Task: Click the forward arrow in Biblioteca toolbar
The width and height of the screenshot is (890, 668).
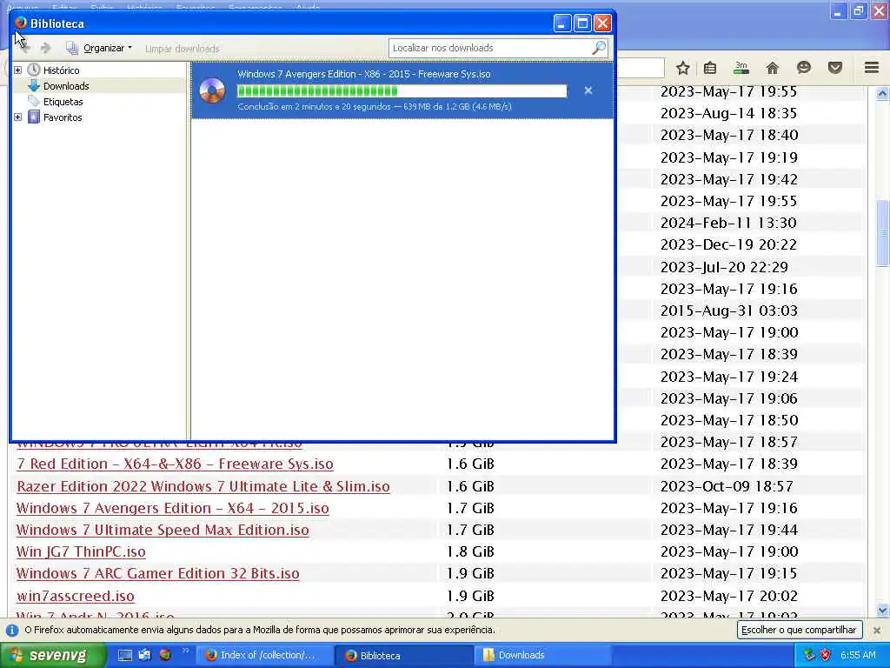Action: coord(46,49)
